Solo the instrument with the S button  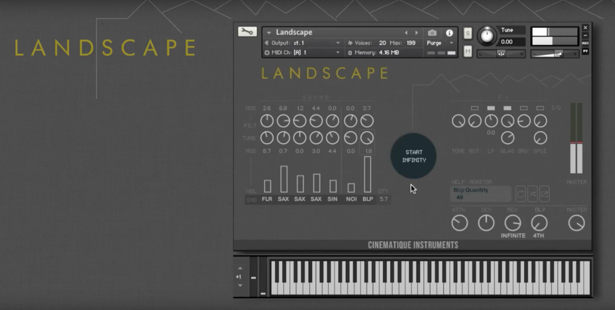coord(467,34)
